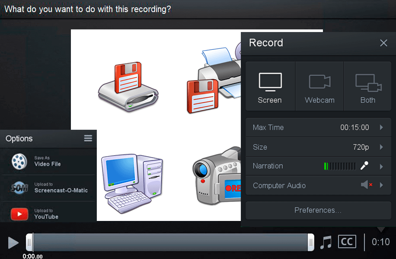
Task: Toggle Webcam recording on
Action: tap(319, 86)
